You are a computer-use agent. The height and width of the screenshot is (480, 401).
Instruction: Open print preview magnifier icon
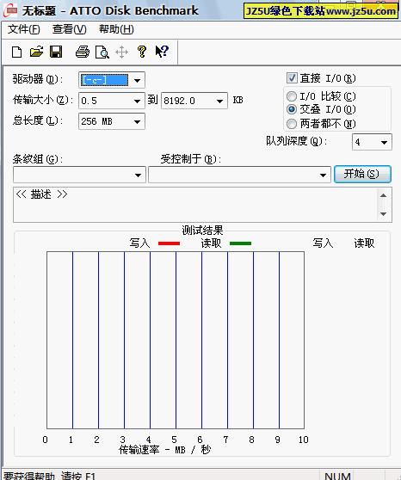[102, 52]
